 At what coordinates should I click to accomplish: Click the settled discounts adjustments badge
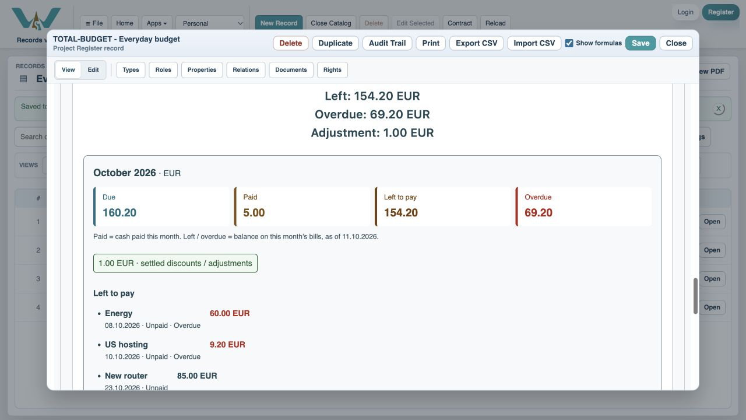(175, 263)
